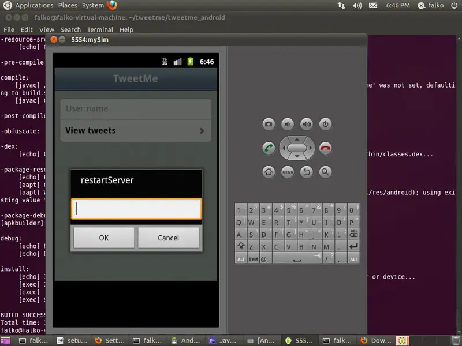Click the emulator Back arrow button

(307, 172)
